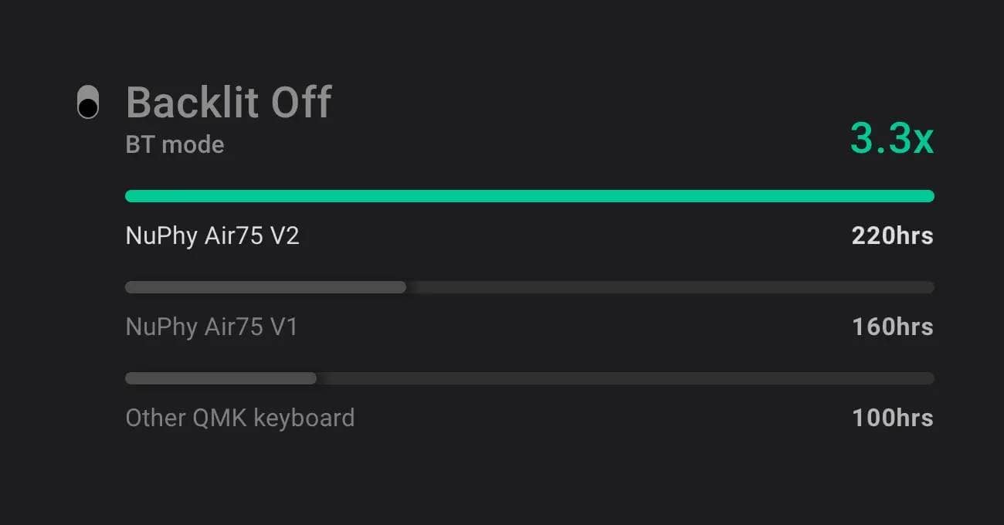This screenshot has width=1004, height=525.
Task: Click the green 3.3x multiplier
Action: point(891,139)
